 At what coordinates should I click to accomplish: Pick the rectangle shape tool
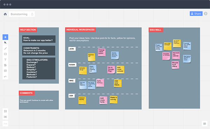[x=5, y=54]
